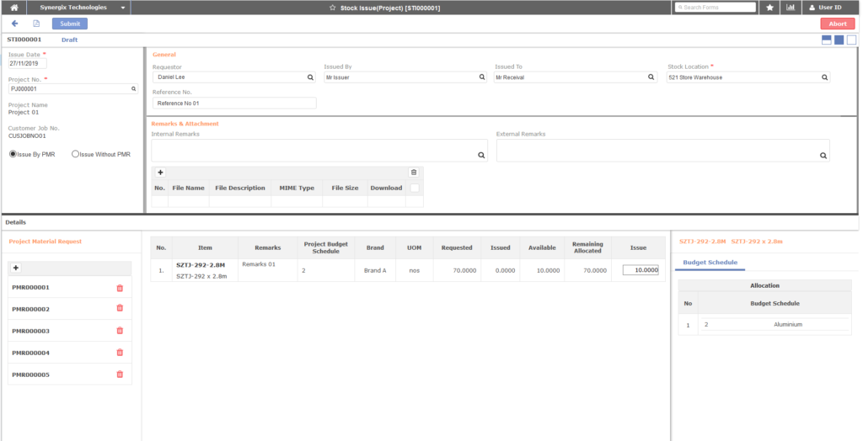Look up Project No. search icon

[x=133, y=88]
